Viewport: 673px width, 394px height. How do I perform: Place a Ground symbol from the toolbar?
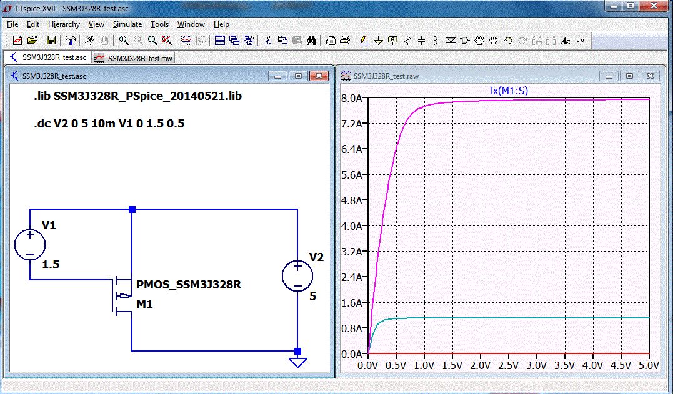378,41
